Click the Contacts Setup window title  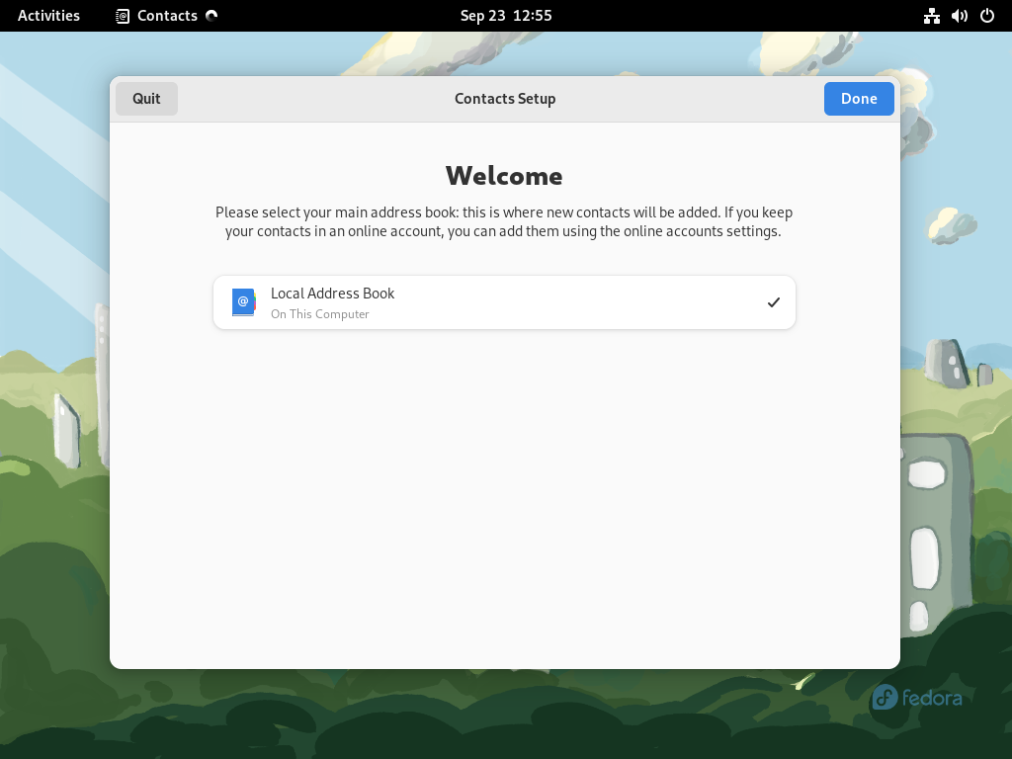point(505,99)
